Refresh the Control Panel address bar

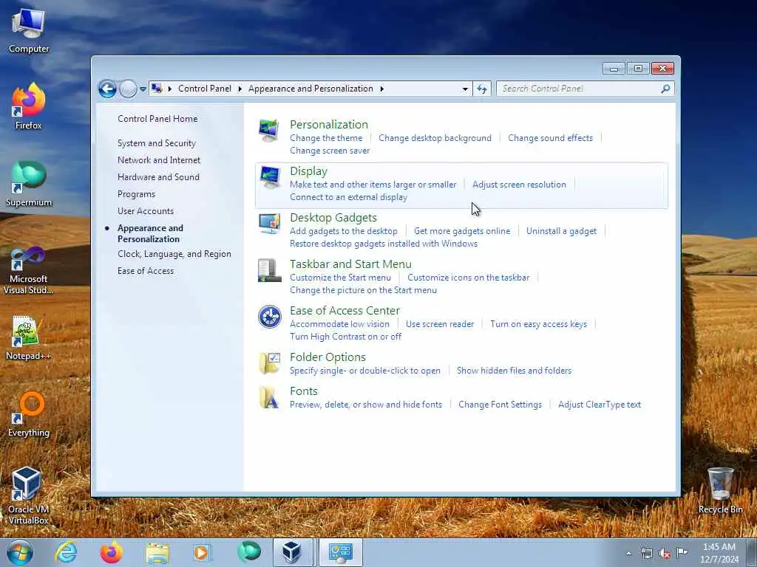click(x=482, y=89)
